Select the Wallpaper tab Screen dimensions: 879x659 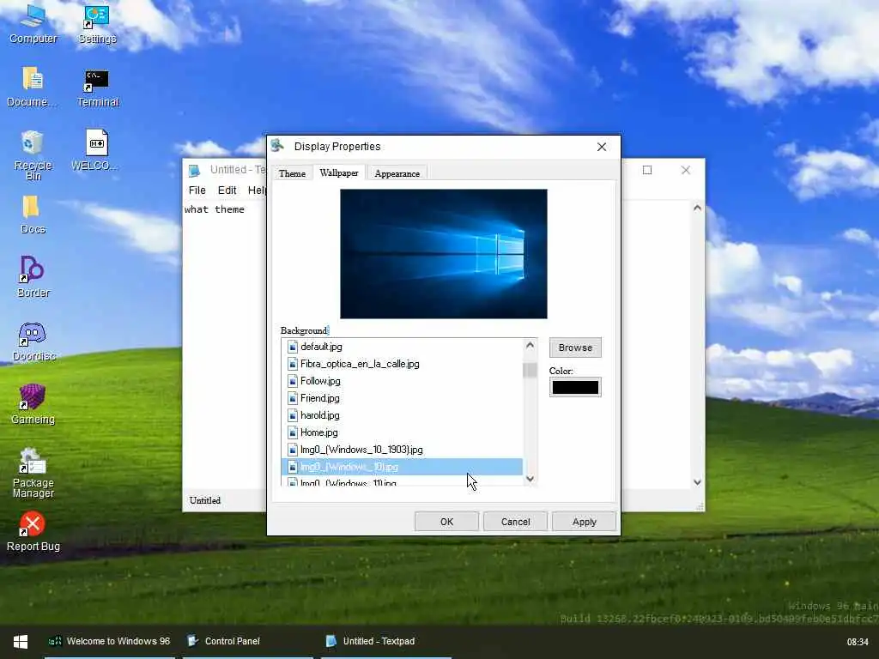(x=338, y=172)
